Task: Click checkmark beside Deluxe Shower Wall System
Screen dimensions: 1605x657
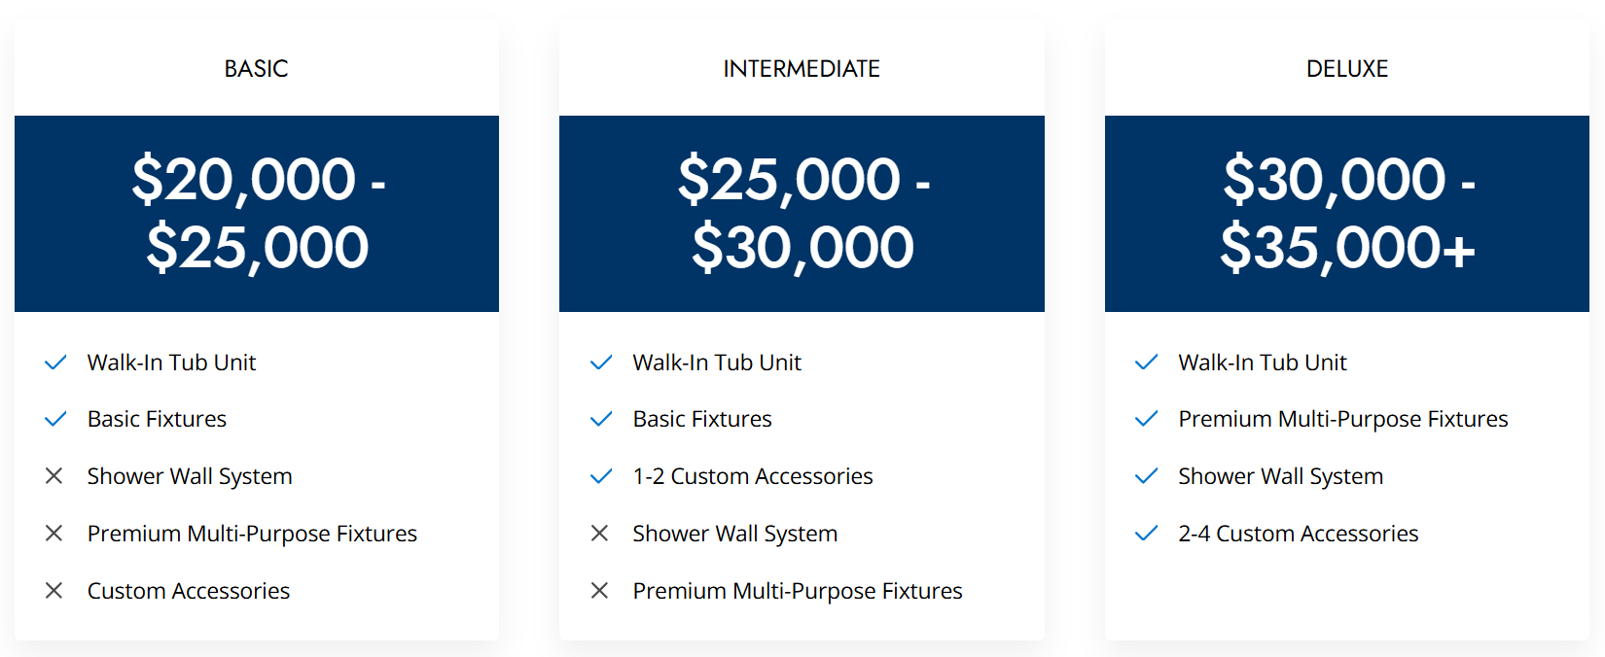Action: (x=1147, y=476)
